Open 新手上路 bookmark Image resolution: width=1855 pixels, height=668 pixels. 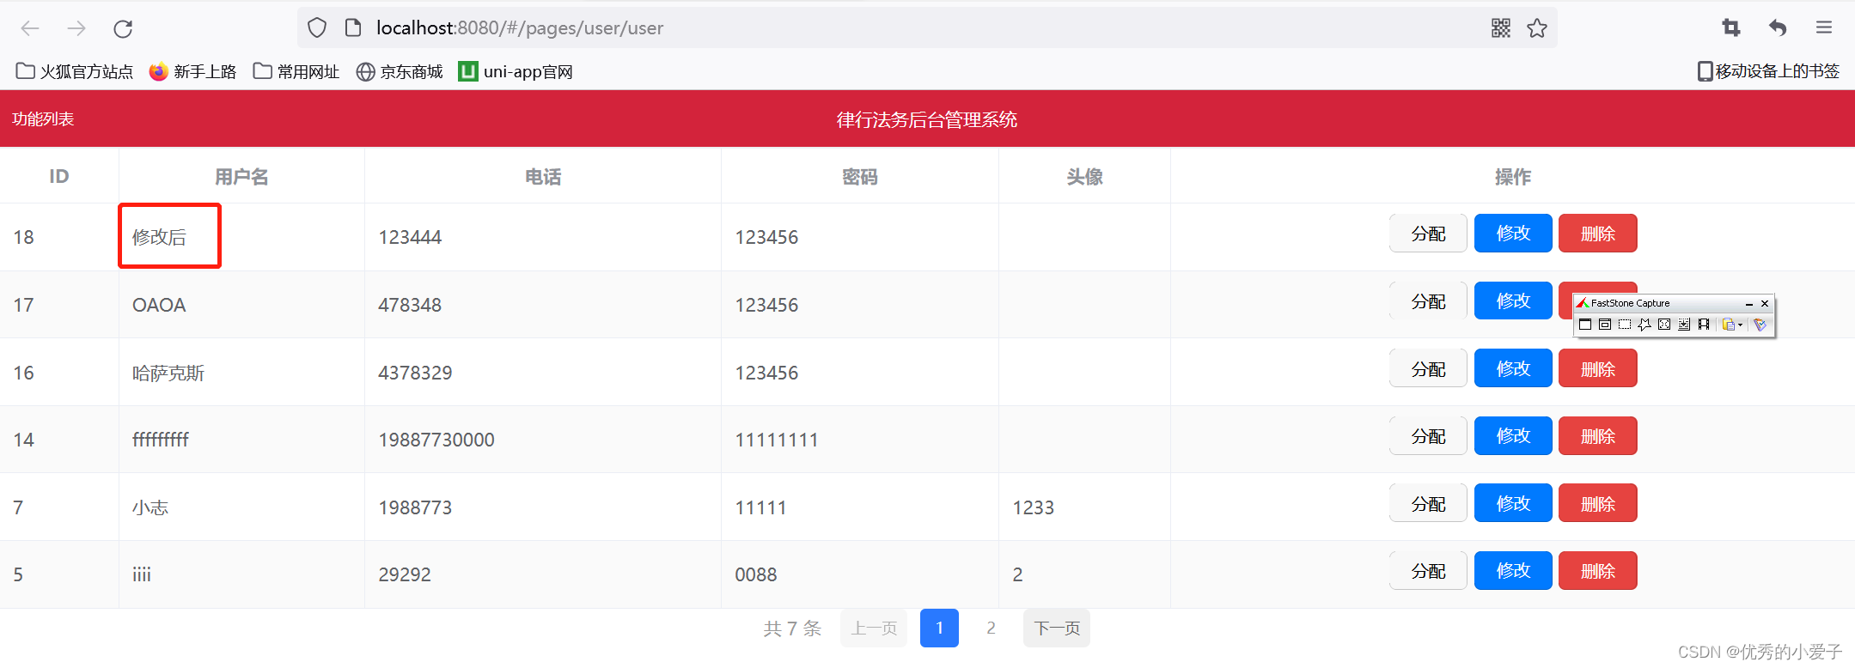(x=192, y=71)
